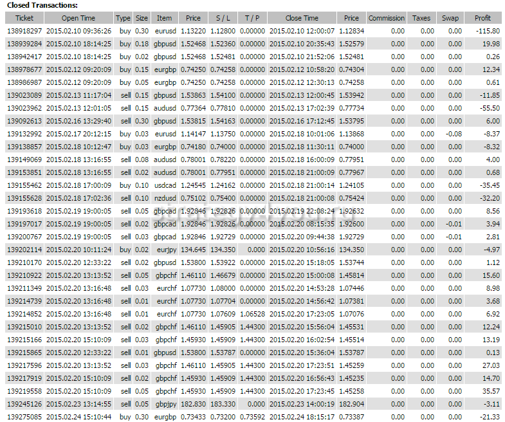Click the usdcad item cell
This screenshot has width=505, height=422.
click(164, 185)
